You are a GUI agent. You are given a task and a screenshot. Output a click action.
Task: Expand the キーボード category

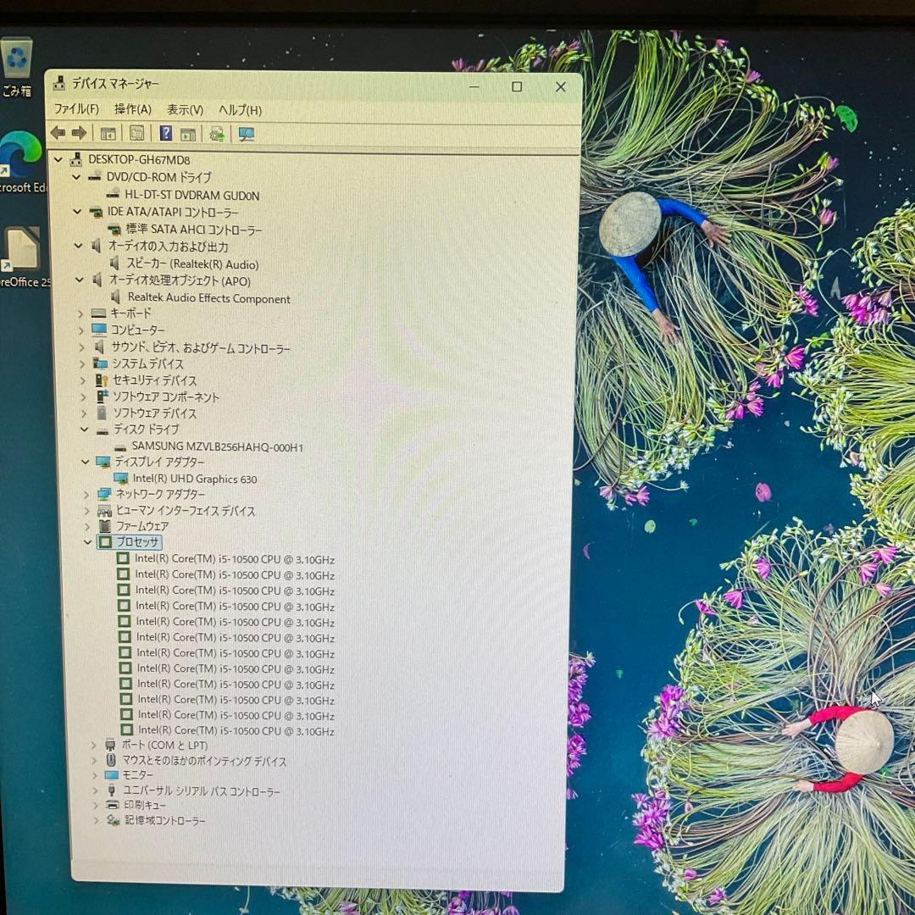click(x=81, y=313)
